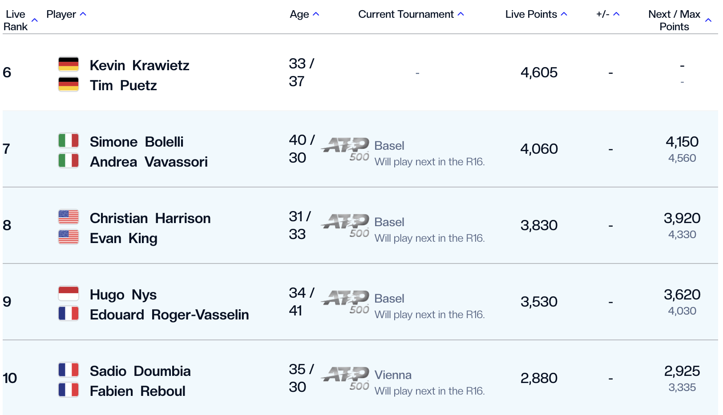723x415 pixels.
Task: Click the Italian flag beside Simone Bolelli
Action: (x=69, y=141)
